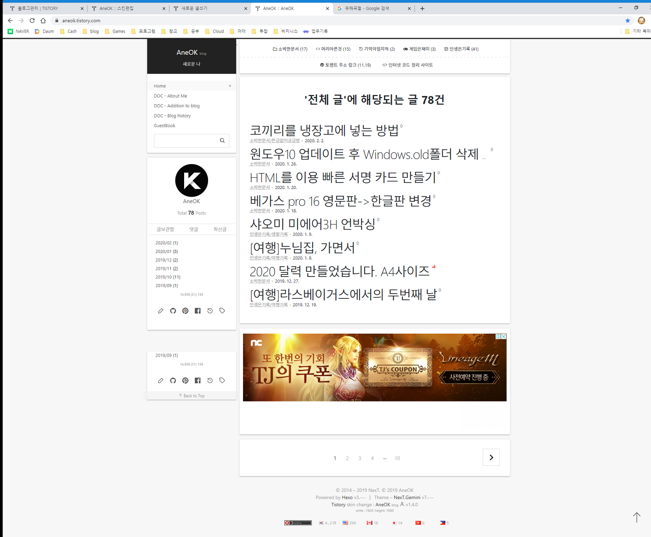Open GitHub icon in profile card

tap(173, 311)
